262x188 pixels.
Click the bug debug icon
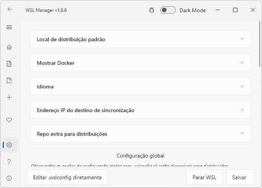pyautogui.click(x=152, y=10)
